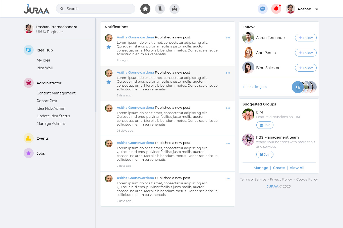Viewport: 343px width, 228px height.
Task: Click the groups icon in top navigation
Action: pyautogui.click(x=174, y=9)
